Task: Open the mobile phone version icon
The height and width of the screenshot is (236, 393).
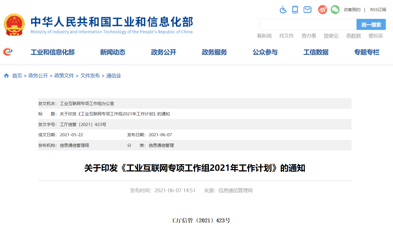Action: (295, 10)
